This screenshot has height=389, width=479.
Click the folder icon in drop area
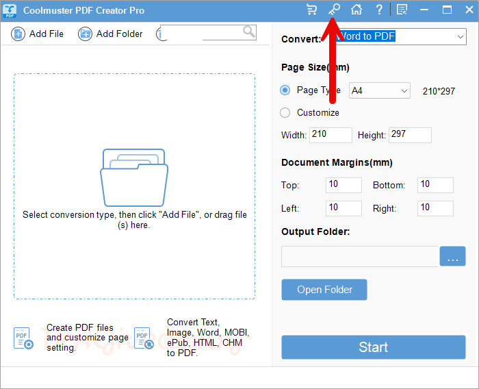tap(134, 177)
